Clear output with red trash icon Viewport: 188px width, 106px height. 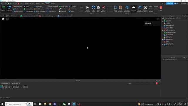pos(157,83)
